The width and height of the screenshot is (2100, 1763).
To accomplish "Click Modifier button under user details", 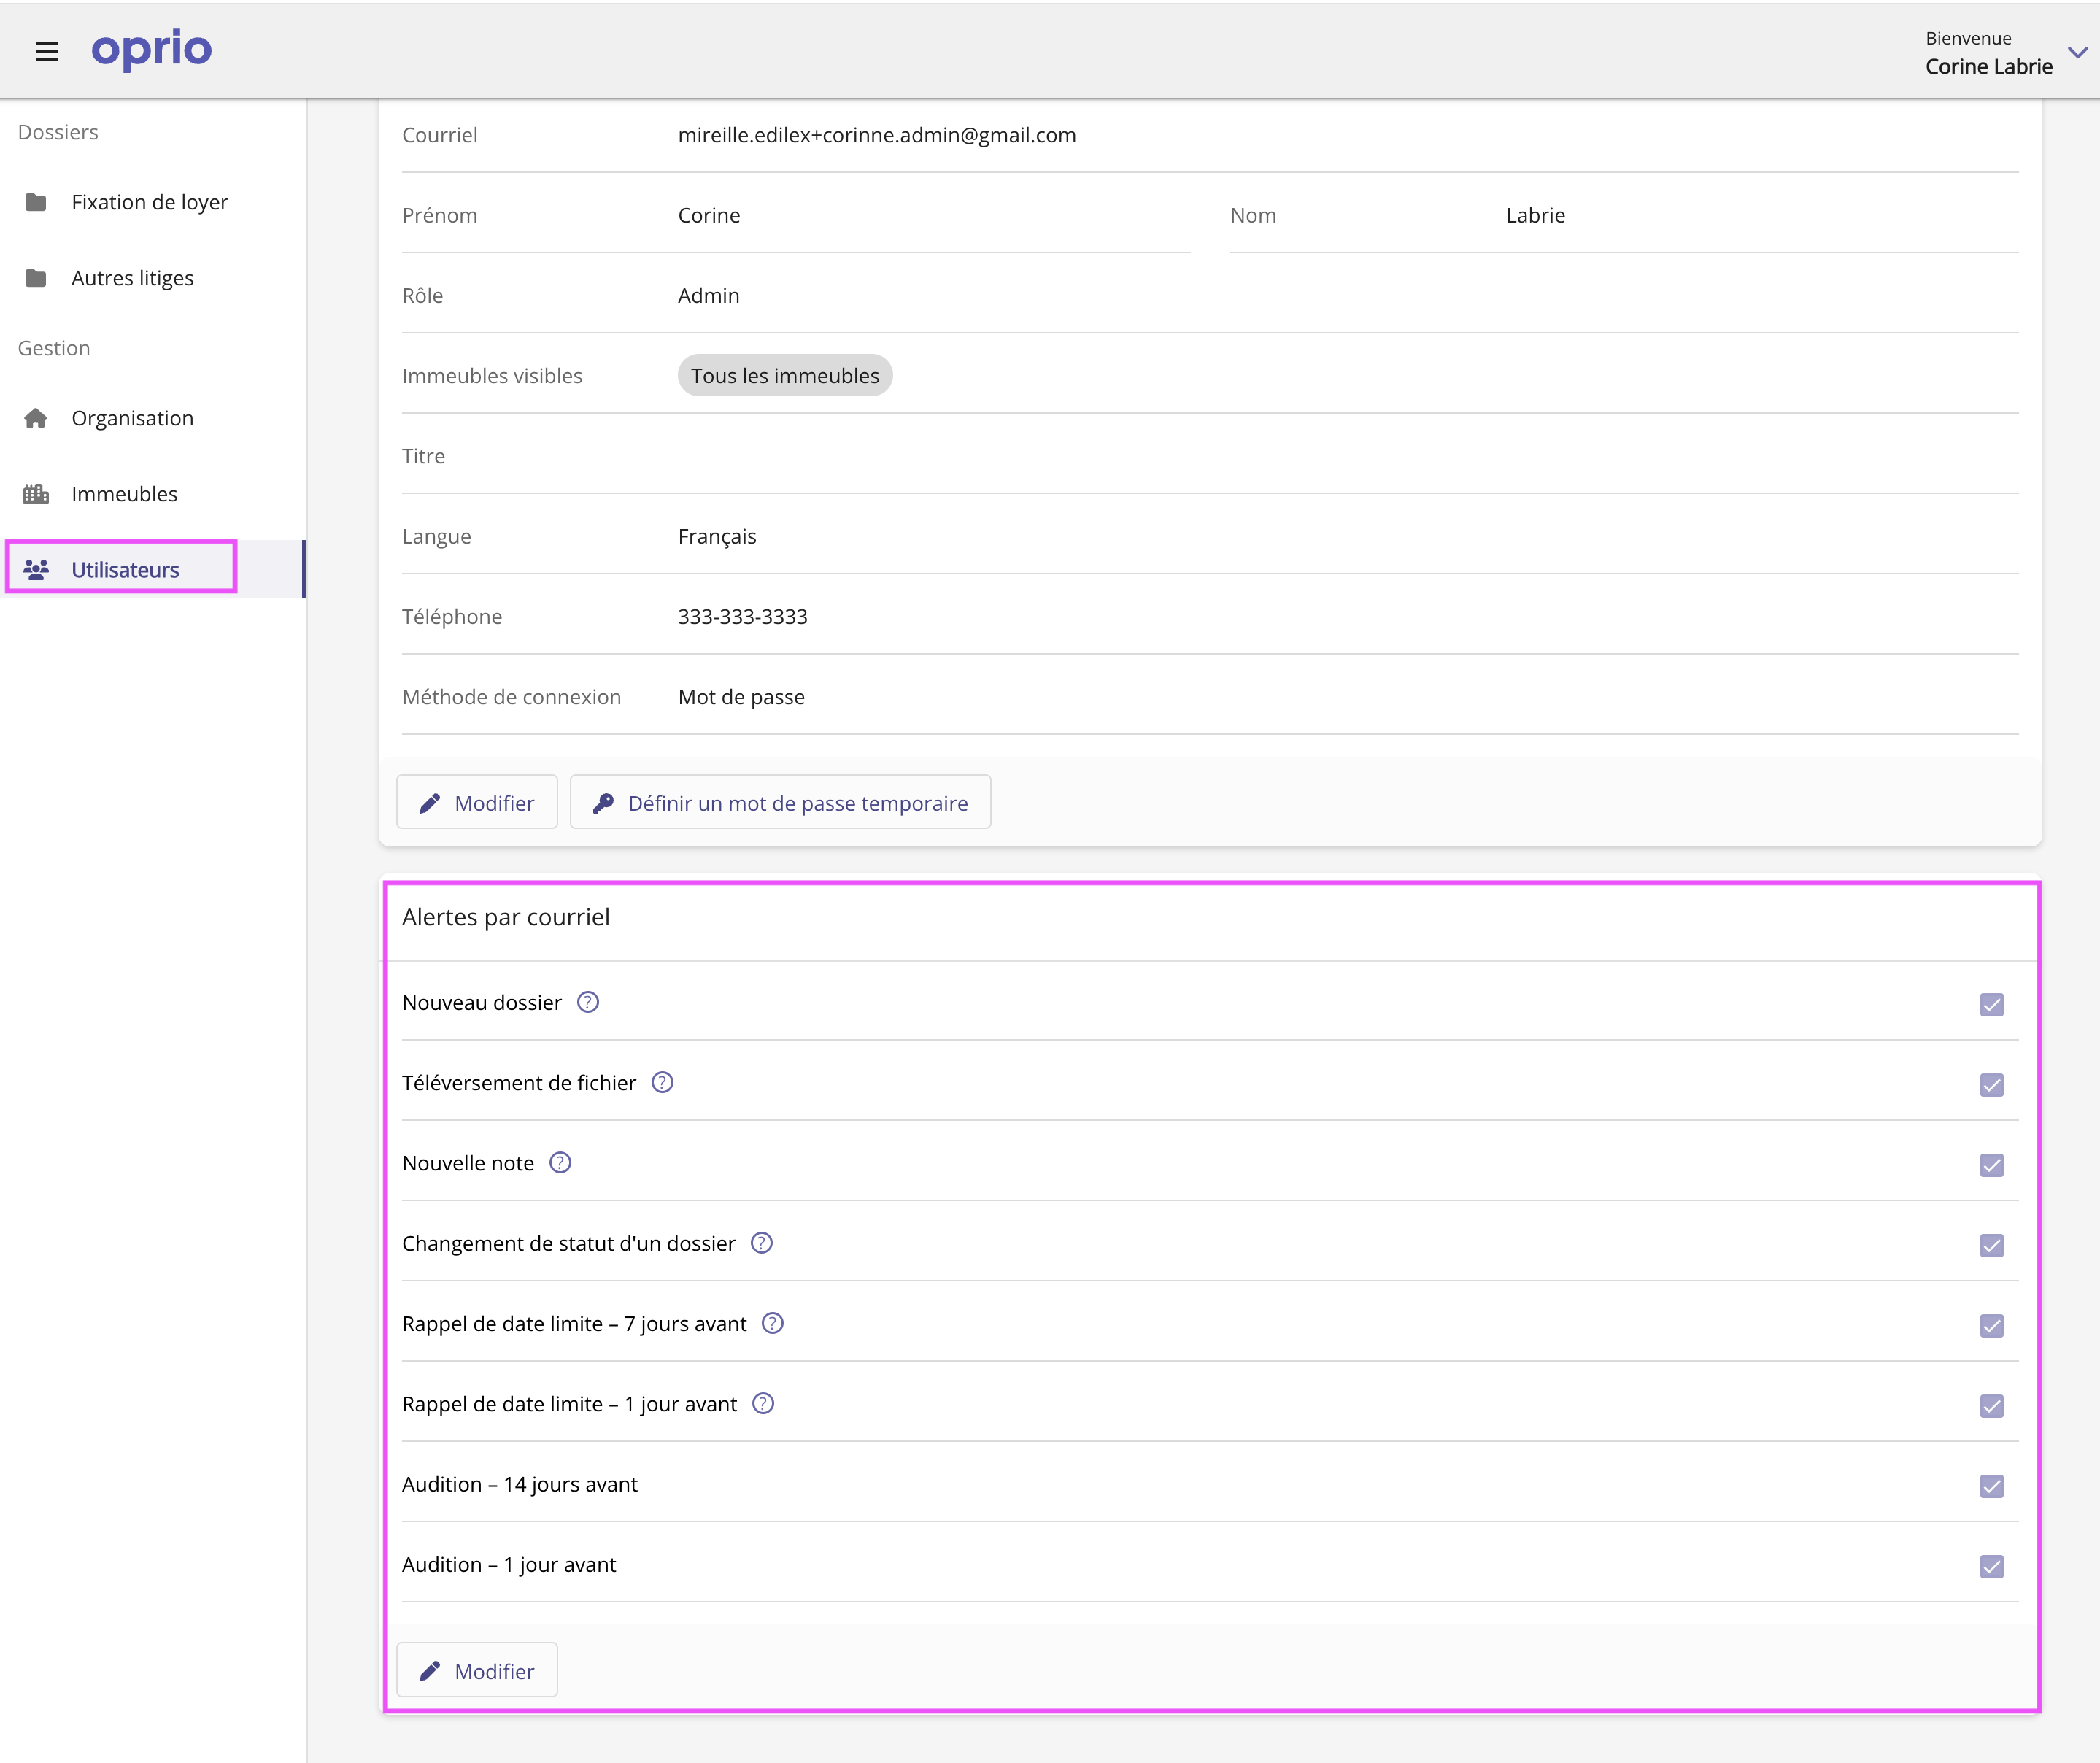I will pyautogui.click(x=476, y=803).
